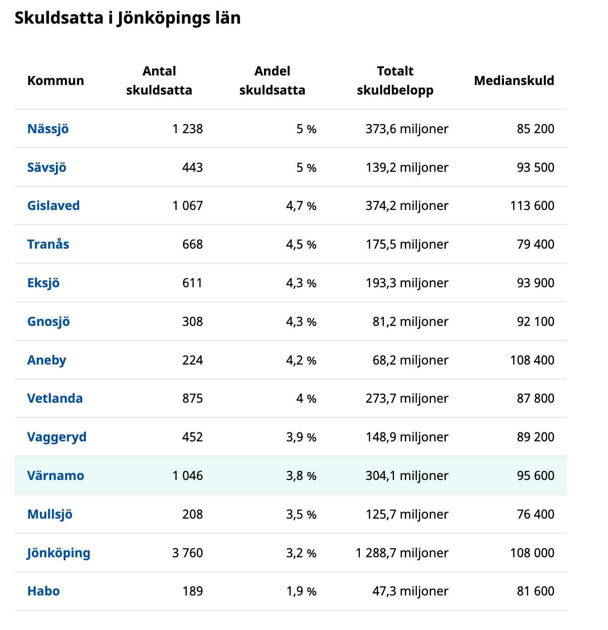Open the Aneby link

click(x=47, y=360)
